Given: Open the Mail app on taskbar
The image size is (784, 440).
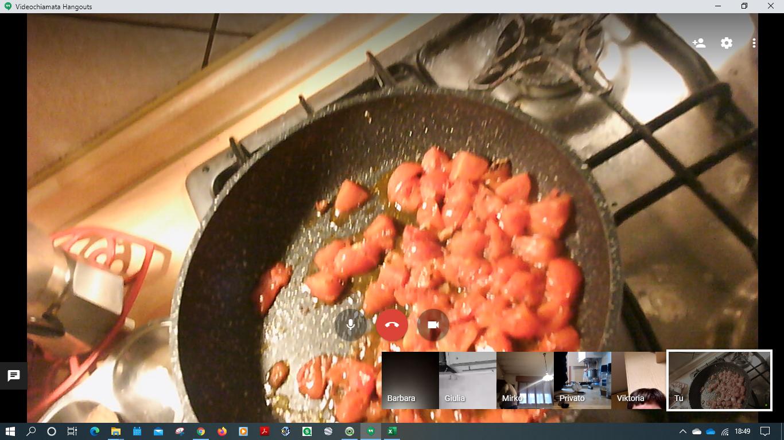Looking at the screenshot, I should [x=158, y=431].
